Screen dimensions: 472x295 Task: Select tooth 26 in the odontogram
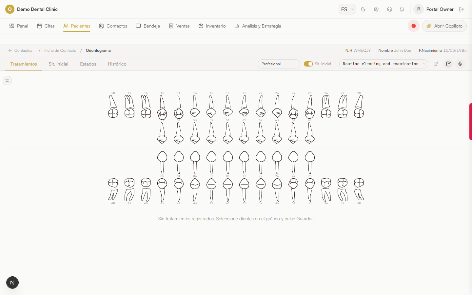coord(326,106)
